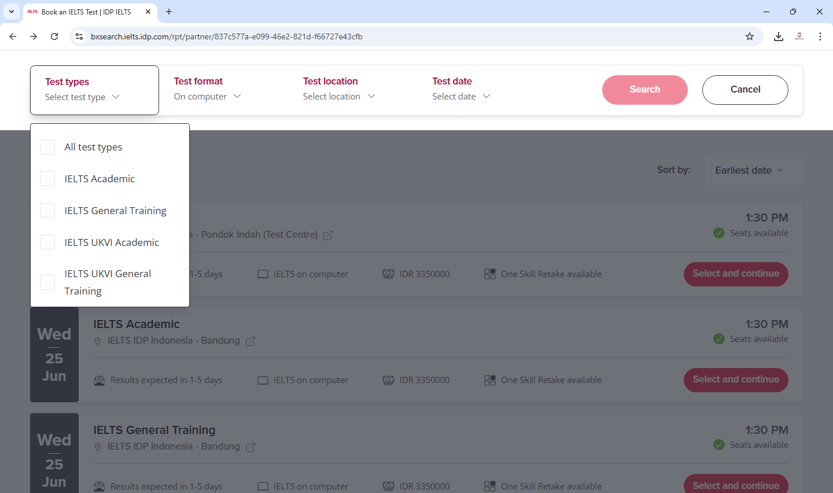
Task: Check the All test types checkbox
Action: (x=47, y=147)
